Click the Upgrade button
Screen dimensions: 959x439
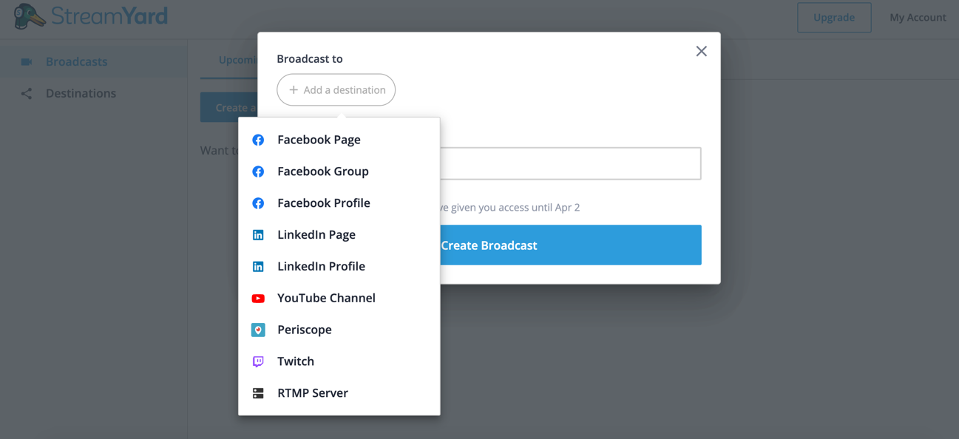pyautogui.click(x=834, y=17)
